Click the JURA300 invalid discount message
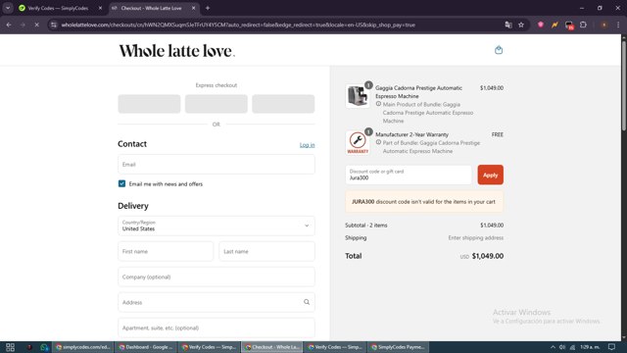627x353 pixels. tap(424, 202)
